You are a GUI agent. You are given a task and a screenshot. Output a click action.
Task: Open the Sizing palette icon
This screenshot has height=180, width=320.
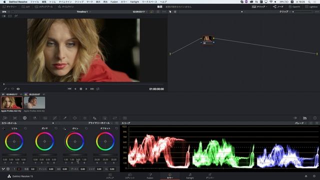click(114, 118)
